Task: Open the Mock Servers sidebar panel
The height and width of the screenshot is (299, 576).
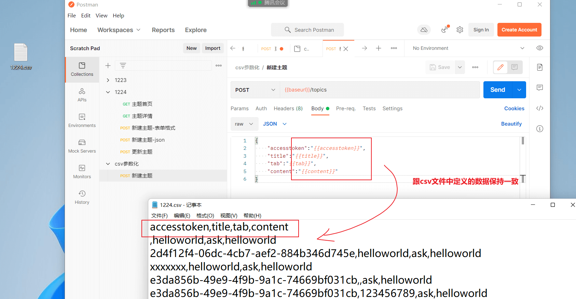Action: click(x=82, y=146)
